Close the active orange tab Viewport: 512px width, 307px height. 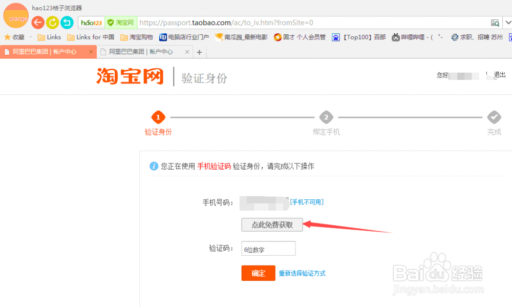point(91,52)
